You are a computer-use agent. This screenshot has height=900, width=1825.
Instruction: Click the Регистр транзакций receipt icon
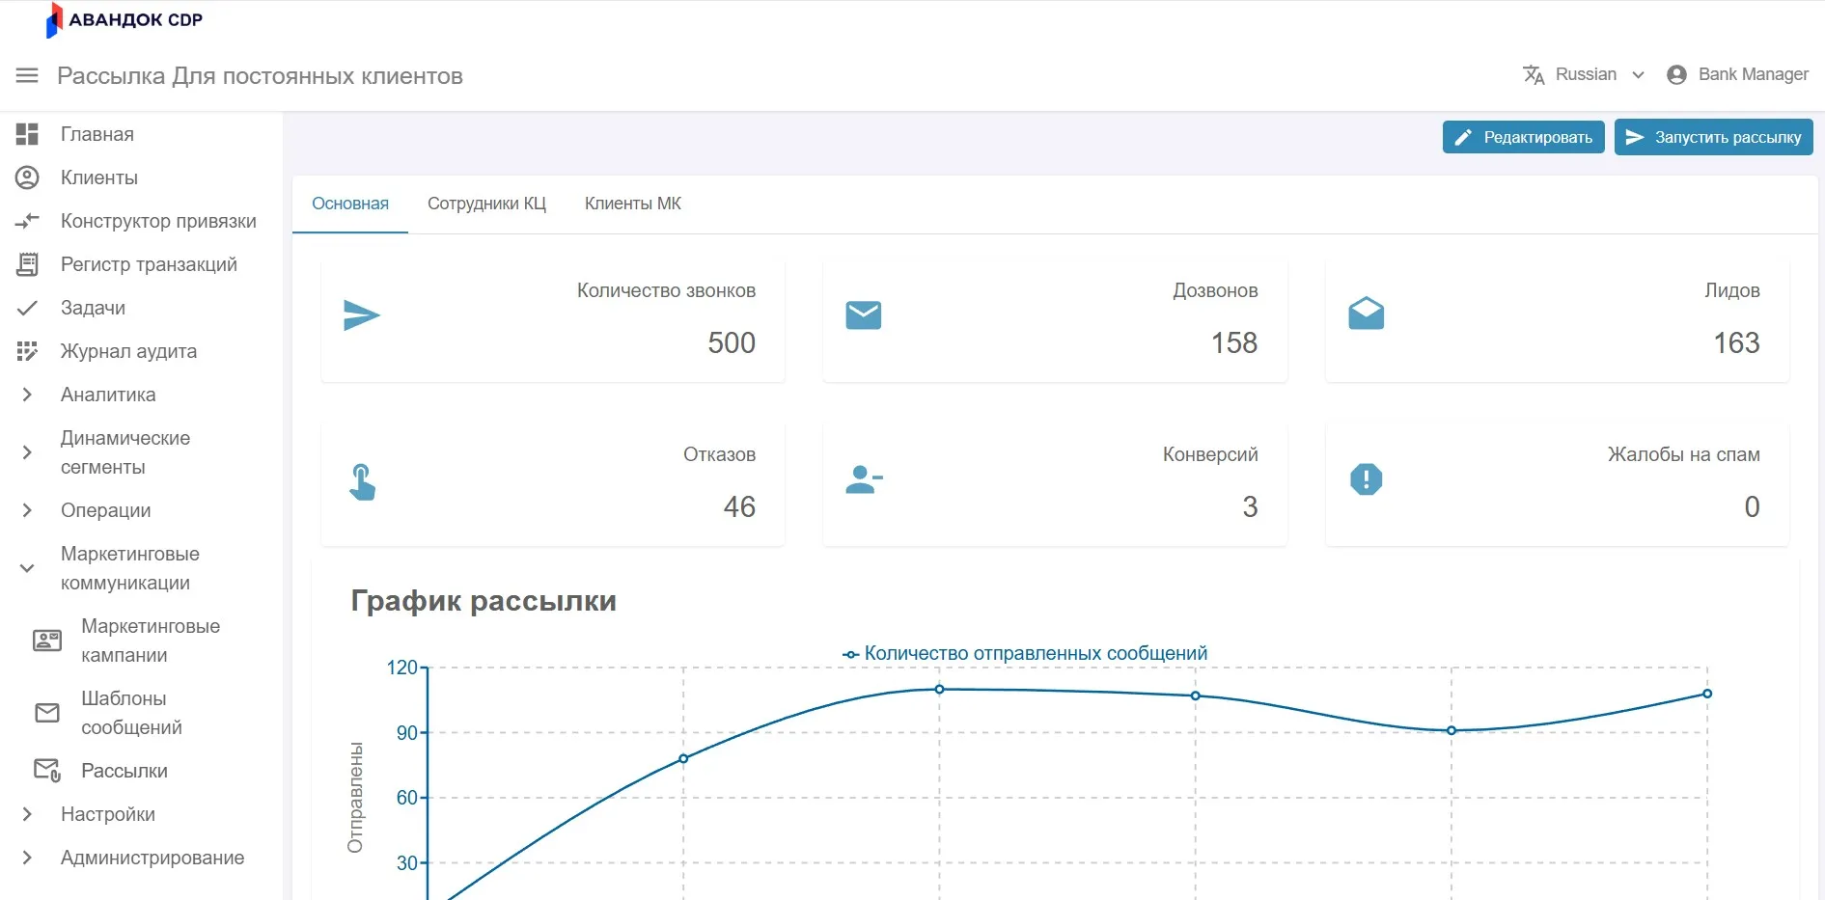pyautogui.click(x=27, y=264)
